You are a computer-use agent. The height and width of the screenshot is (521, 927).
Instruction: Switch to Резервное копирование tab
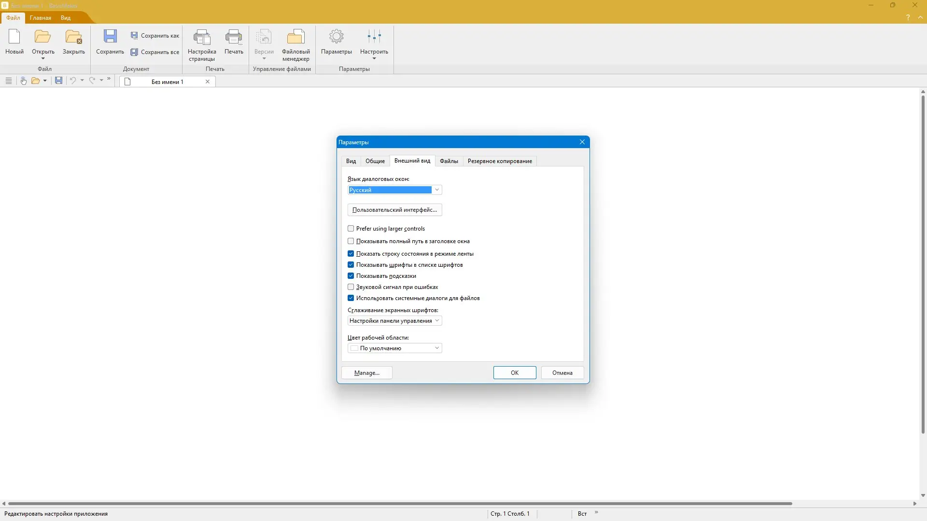(500, 161)
